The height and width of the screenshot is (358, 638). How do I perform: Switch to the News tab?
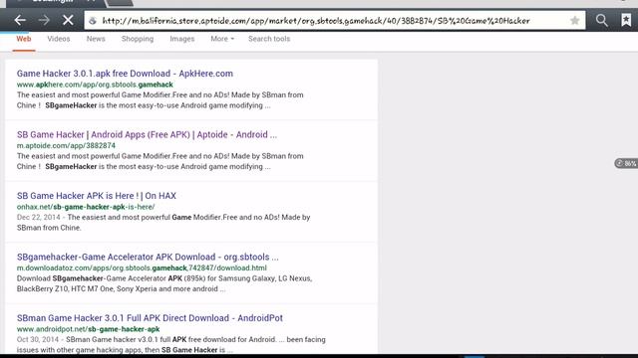(x=96, y=39)
